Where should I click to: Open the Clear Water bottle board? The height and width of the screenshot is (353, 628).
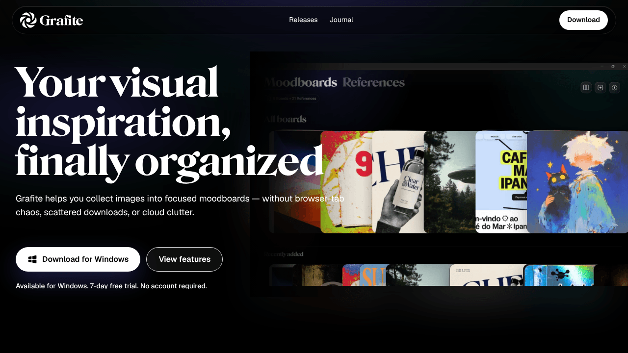tap(398, 182)
